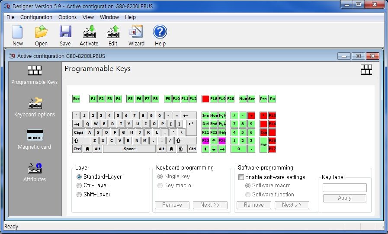The image size is (388, 234).
Task: Open the Attributes sidebar section
Action: [x=35, y=172]
